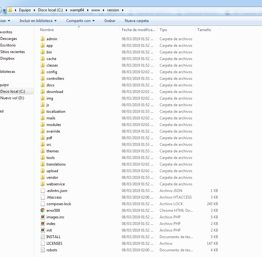Select the modules folder icon

[43, 125]
